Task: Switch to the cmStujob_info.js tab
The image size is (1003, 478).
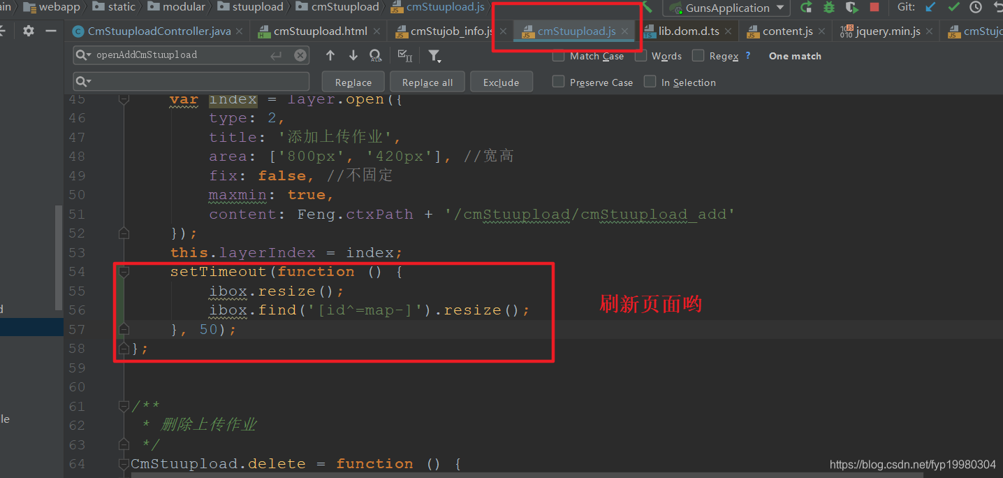Action: [x=452, y=31]
